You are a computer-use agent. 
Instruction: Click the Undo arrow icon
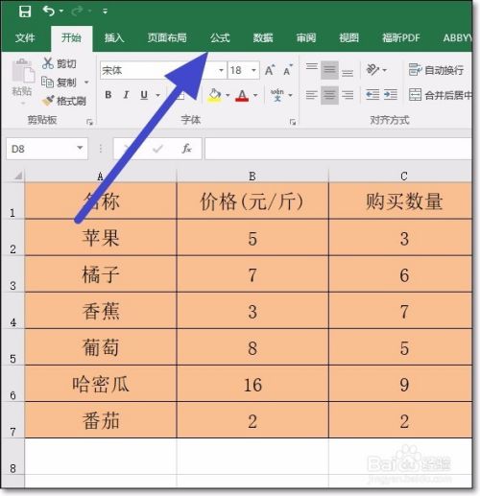[49, 12]
